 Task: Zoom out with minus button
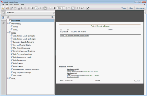51,8
